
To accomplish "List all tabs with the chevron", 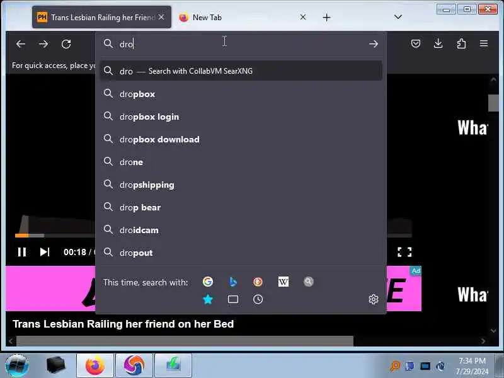I will [398, 17].
